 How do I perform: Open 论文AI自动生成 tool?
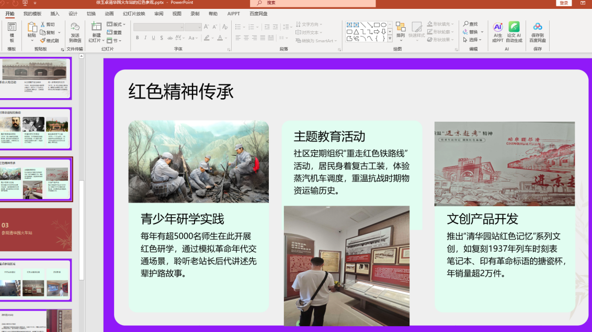click(514, 32)
